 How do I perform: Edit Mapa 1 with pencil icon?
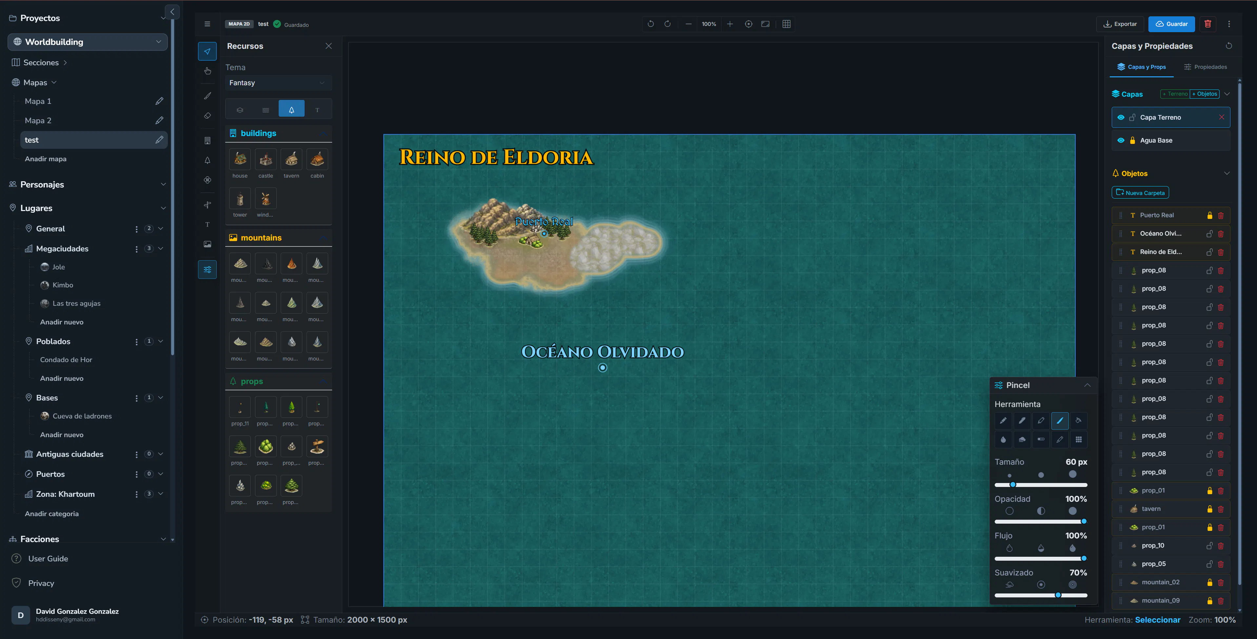(x=159, y=101)
